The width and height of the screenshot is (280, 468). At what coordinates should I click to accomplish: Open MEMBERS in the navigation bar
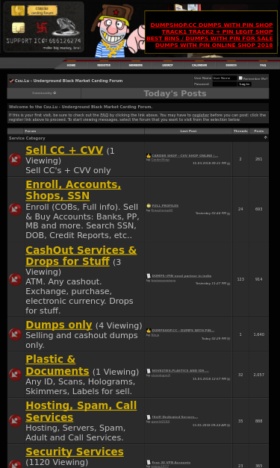click(x=136, y=65)
